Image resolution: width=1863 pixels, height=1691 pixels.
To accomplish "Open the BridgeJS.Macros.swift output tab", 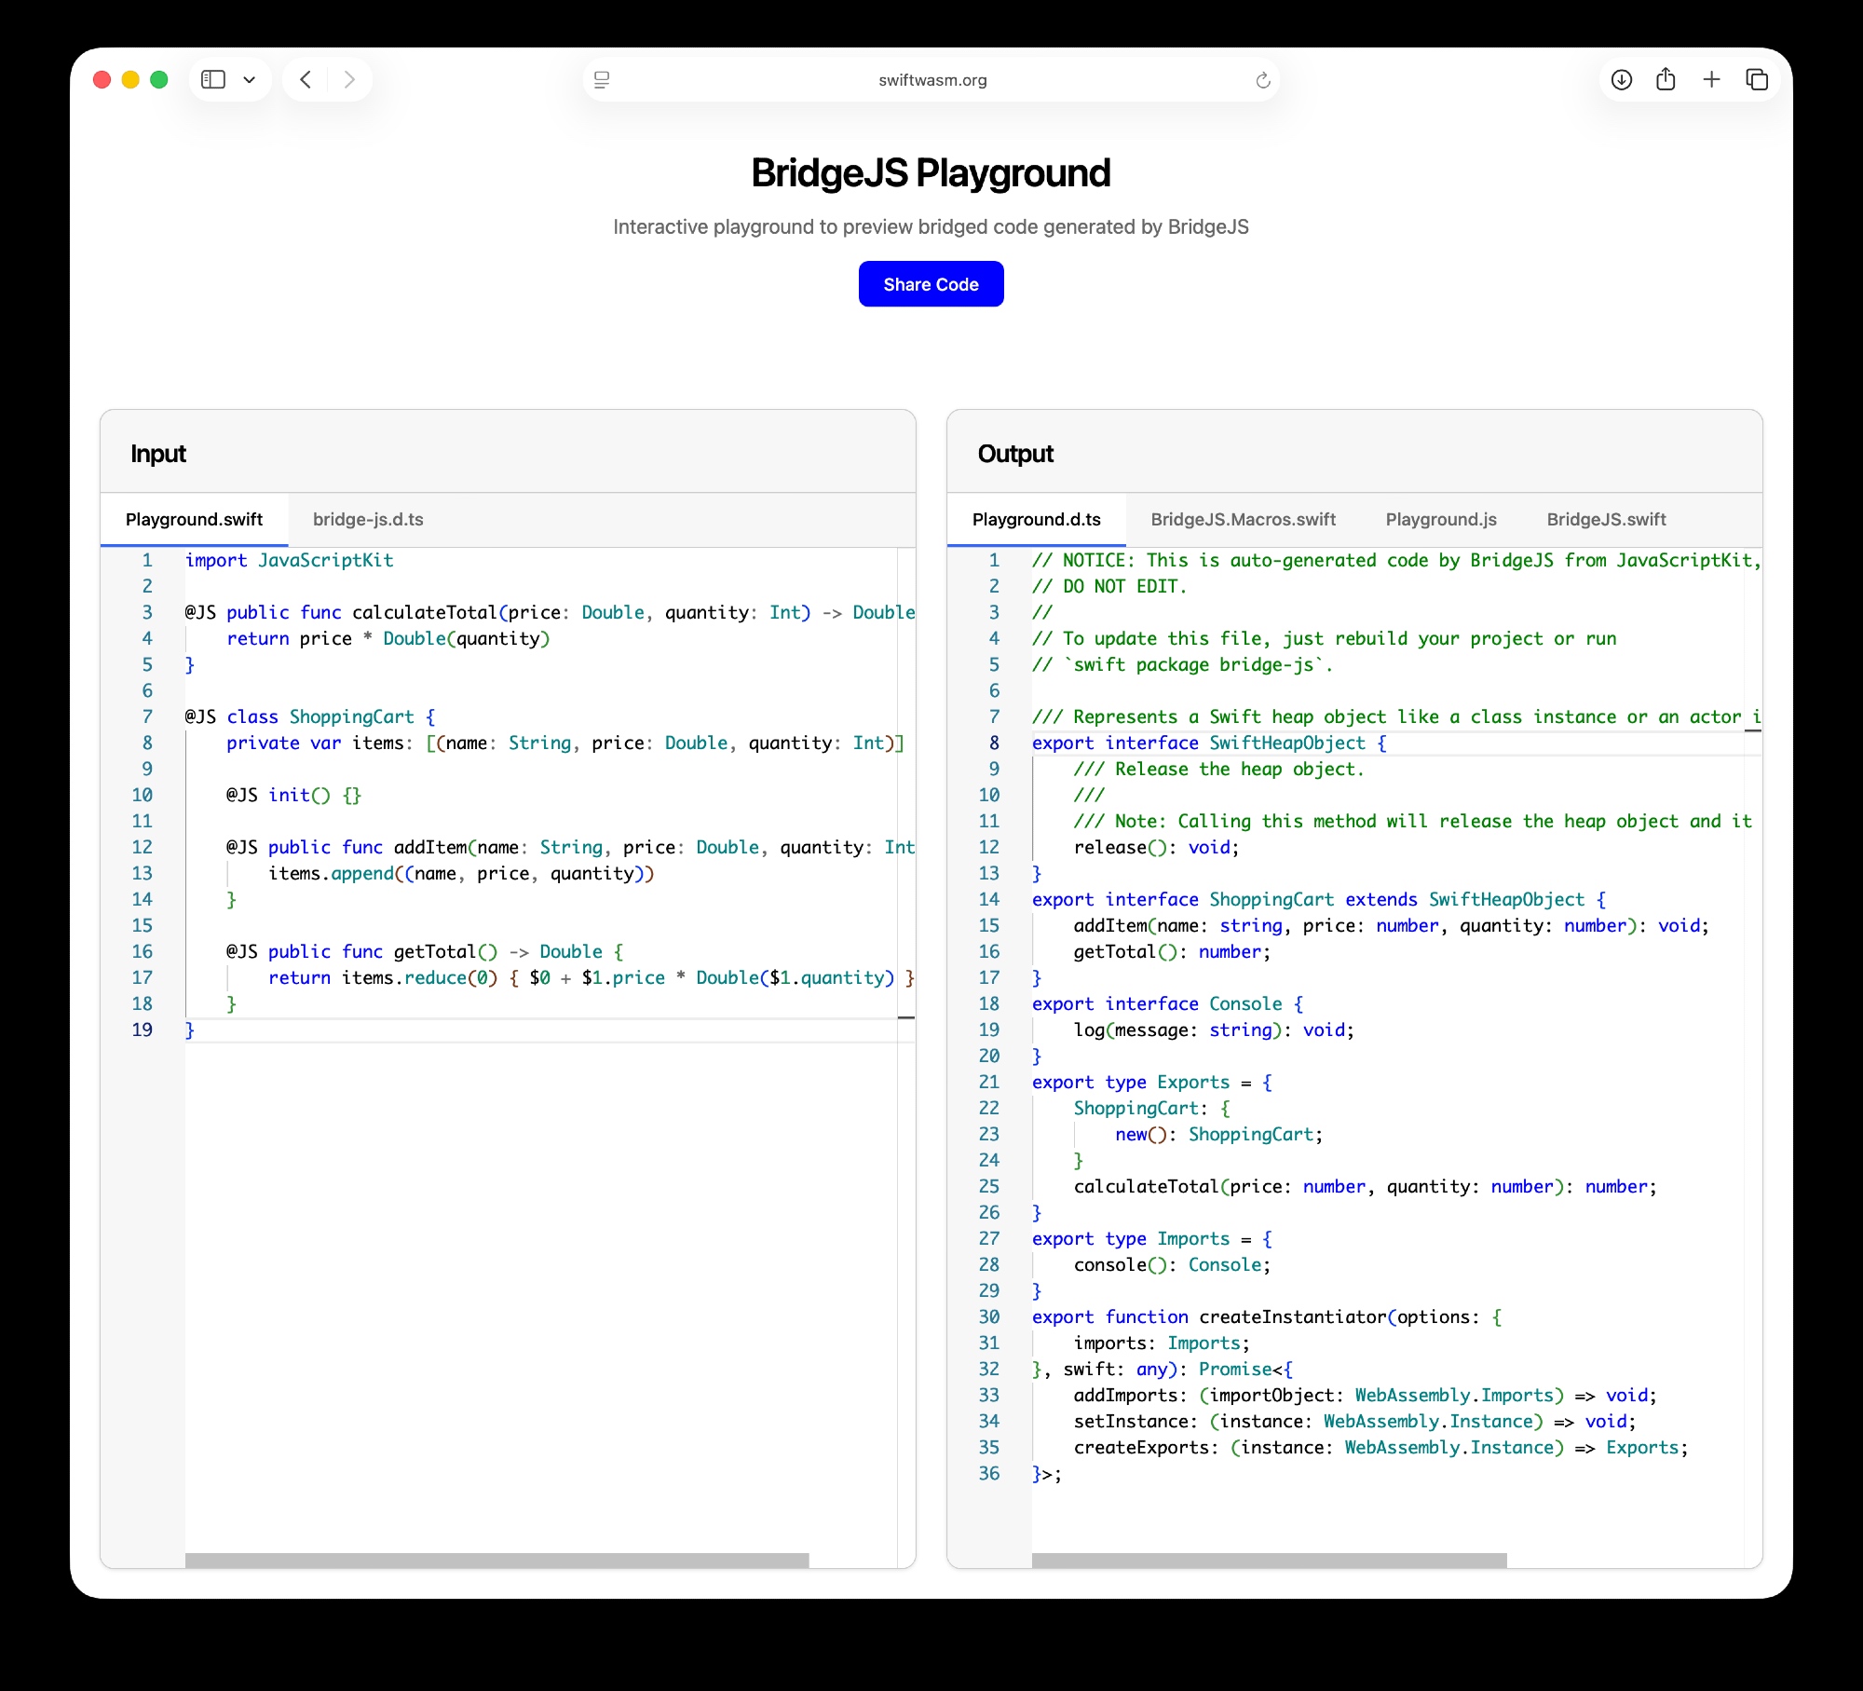I will click(1243, 520).
